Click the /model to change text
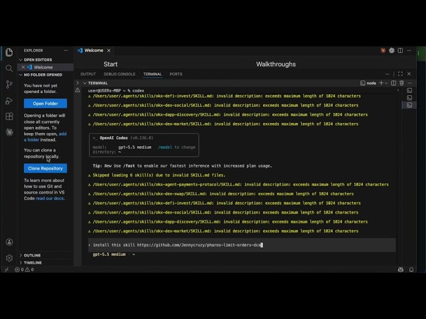This screenshot has height=319, width=426. pyautogui.click(x=176, y=148)
